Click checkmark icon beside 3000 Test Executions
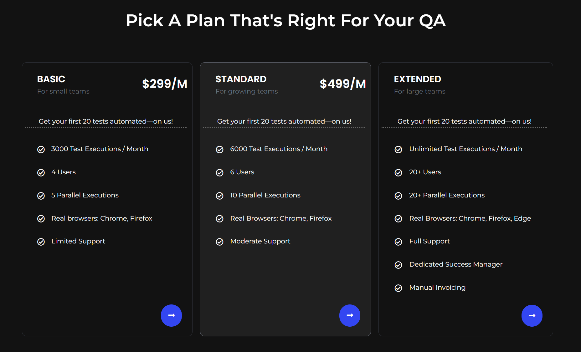The height and width of the screenshot is (352, 581). click(x=41, y=150)
